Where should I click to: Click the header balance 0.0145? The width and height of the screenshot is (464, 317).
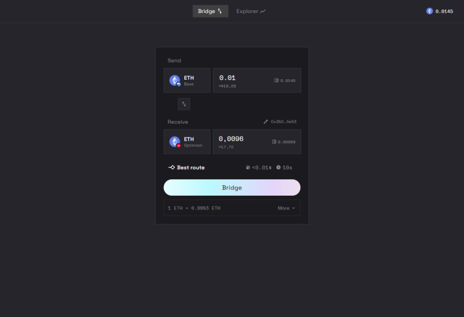444,11
